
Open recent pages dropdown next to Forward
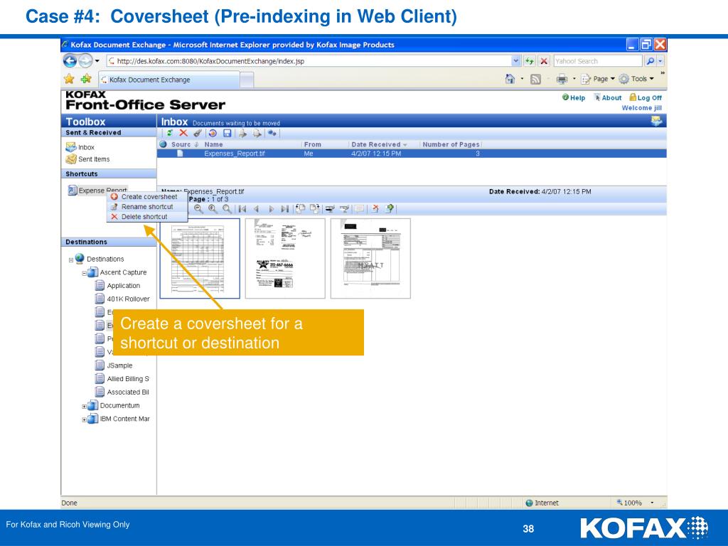pyautogui.click(x=97, y=61)
